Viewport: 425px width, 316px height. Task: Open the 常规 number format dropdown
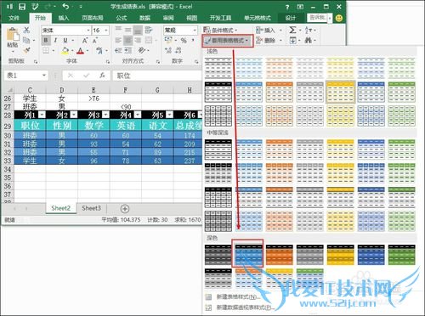pos(195,30)
